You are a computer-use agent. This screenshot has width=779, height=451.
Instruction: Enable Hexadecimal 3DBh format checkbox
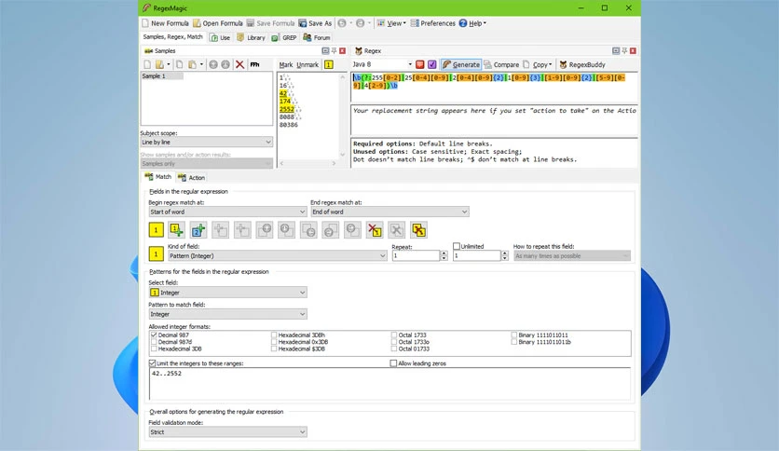pos(274,335)
